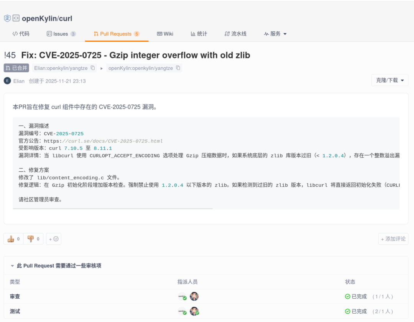This screenshot has height=322, width=414.
Task: Open the add emoji reaction picker
Action: (54, 239)
